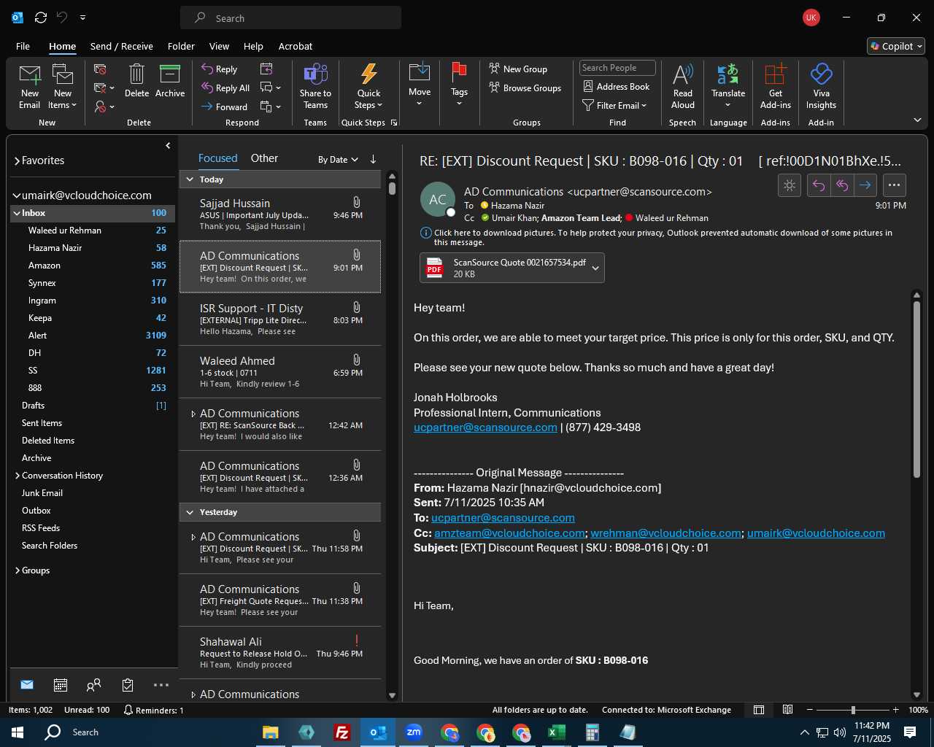Collapse the Today group header
This screenshot has height=747, width=934.
click(x=190, y=179)
